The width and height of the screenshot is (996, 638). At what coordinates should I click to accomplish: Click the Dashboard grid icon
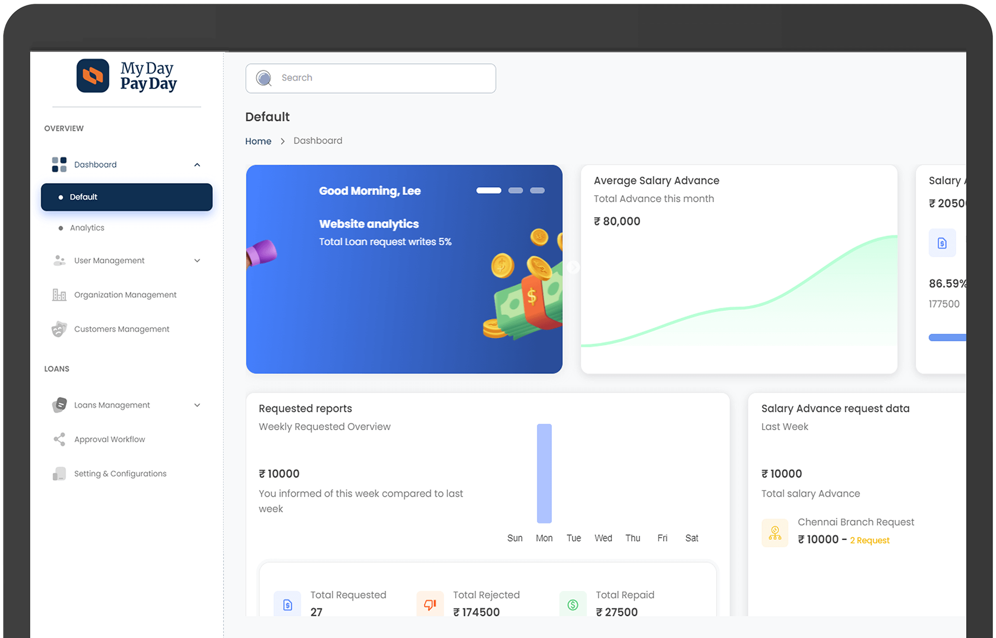tap(59, 165)
